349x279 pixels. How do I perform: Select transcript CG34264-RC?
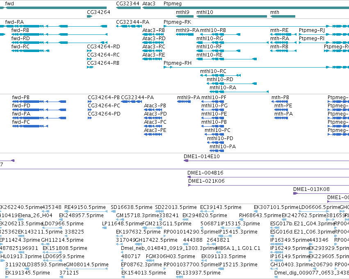pyautogui.click(x=89, y=59)
